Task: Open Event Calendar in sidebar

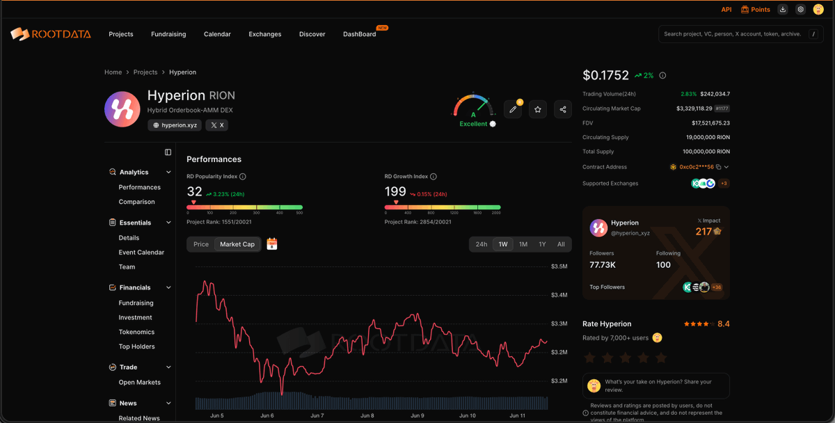Action: click(x=141, y=253)
